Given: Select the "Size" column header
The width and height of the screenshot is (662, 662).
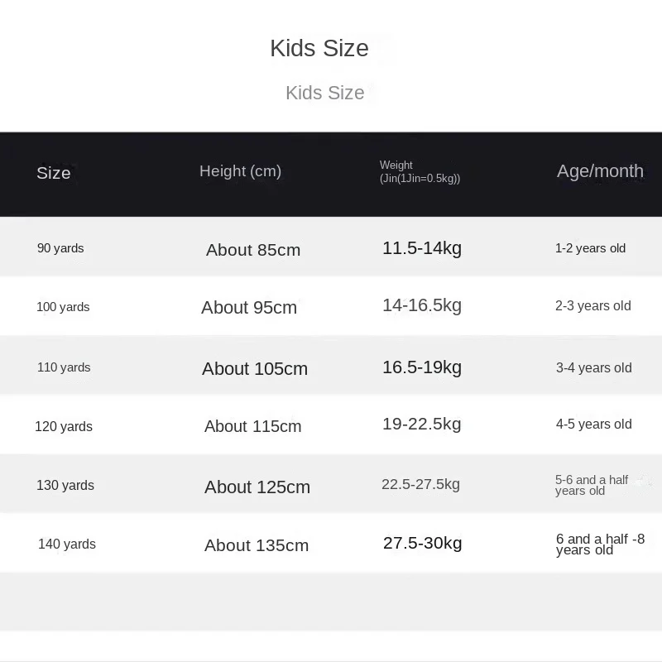Looking at the screenshot, I should [x=54, y=173].
